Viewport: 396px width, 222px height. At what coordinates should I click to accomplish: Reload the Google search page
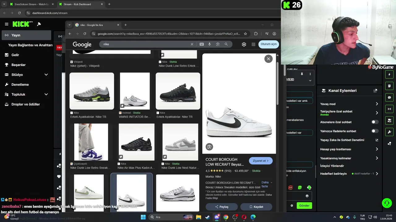pyautogui.click(x=85, y=34)
